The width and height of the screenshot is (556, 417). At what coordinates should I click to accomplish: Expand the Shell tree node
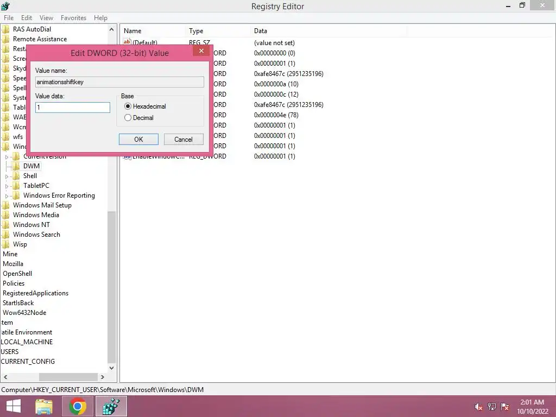point(7,176)
